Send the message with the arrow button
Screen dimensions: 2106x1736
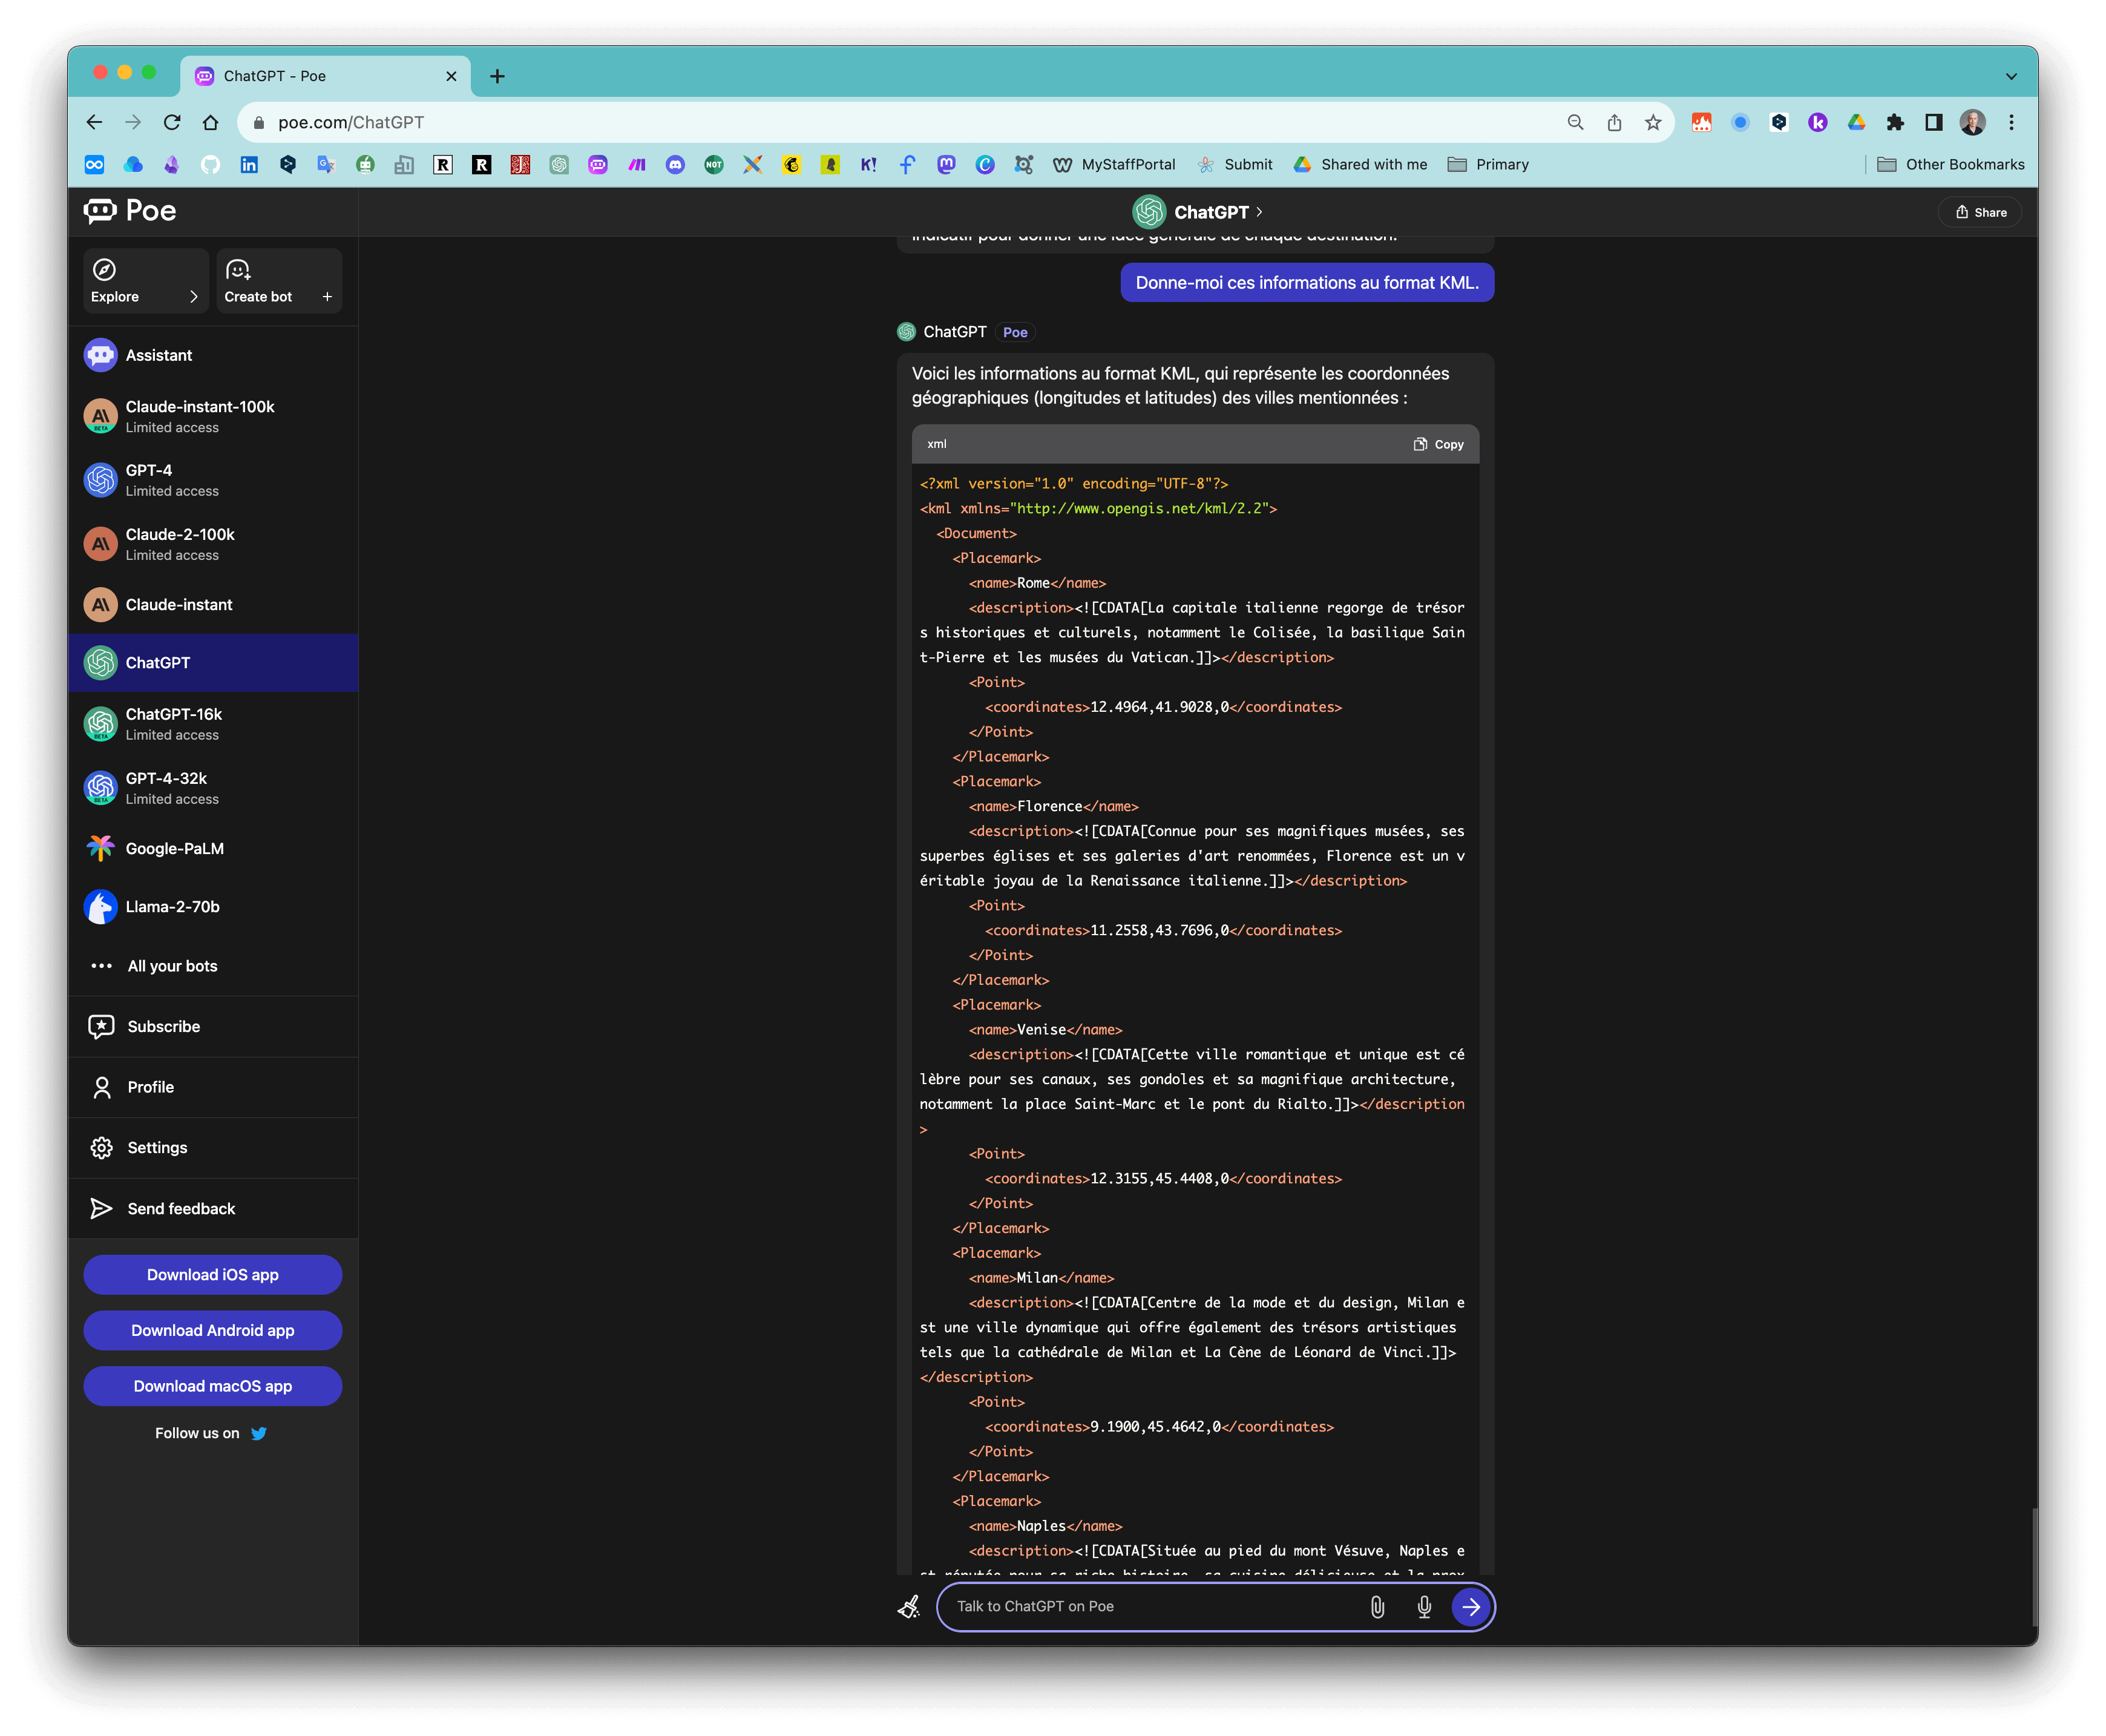click(x=1471, y=1606)
